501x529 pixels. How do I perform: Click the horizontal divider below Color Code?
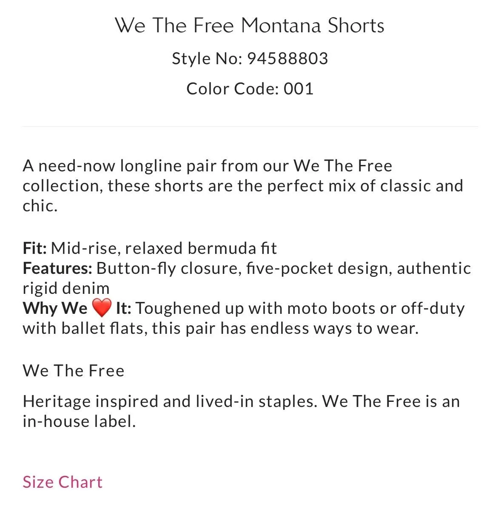(x=250, y=126)
